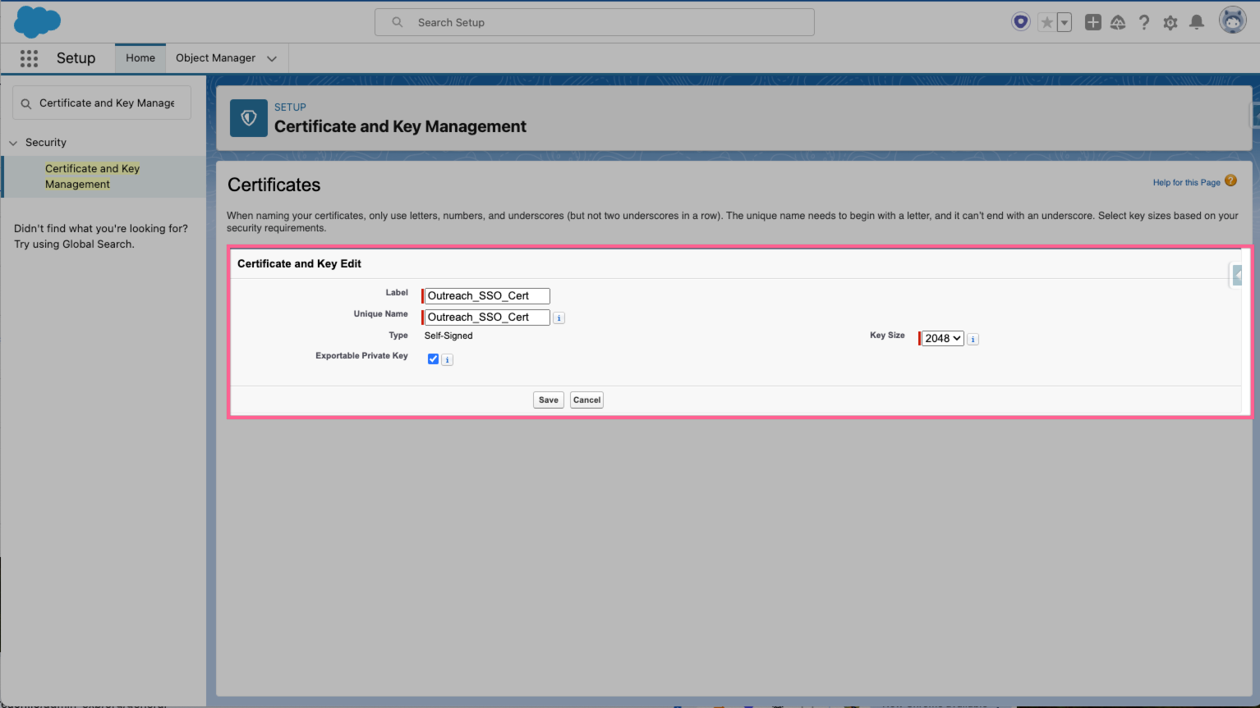Collapse the Security section in the sidebar
This screenshot has width=1260, height=708.
pyautogui.click(x=12, y=142)
